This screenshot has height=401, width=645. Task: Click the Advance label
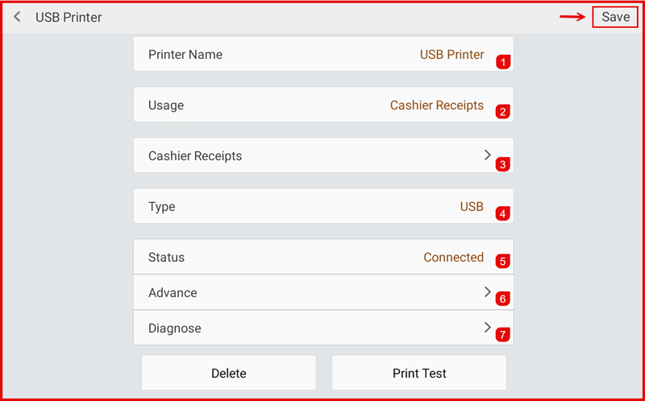pos(173,292)
